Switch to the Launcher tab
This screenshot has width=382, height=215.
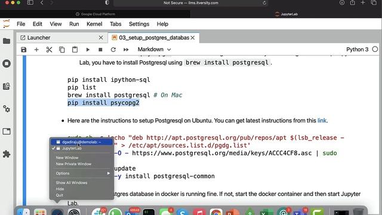coord(62,38)
